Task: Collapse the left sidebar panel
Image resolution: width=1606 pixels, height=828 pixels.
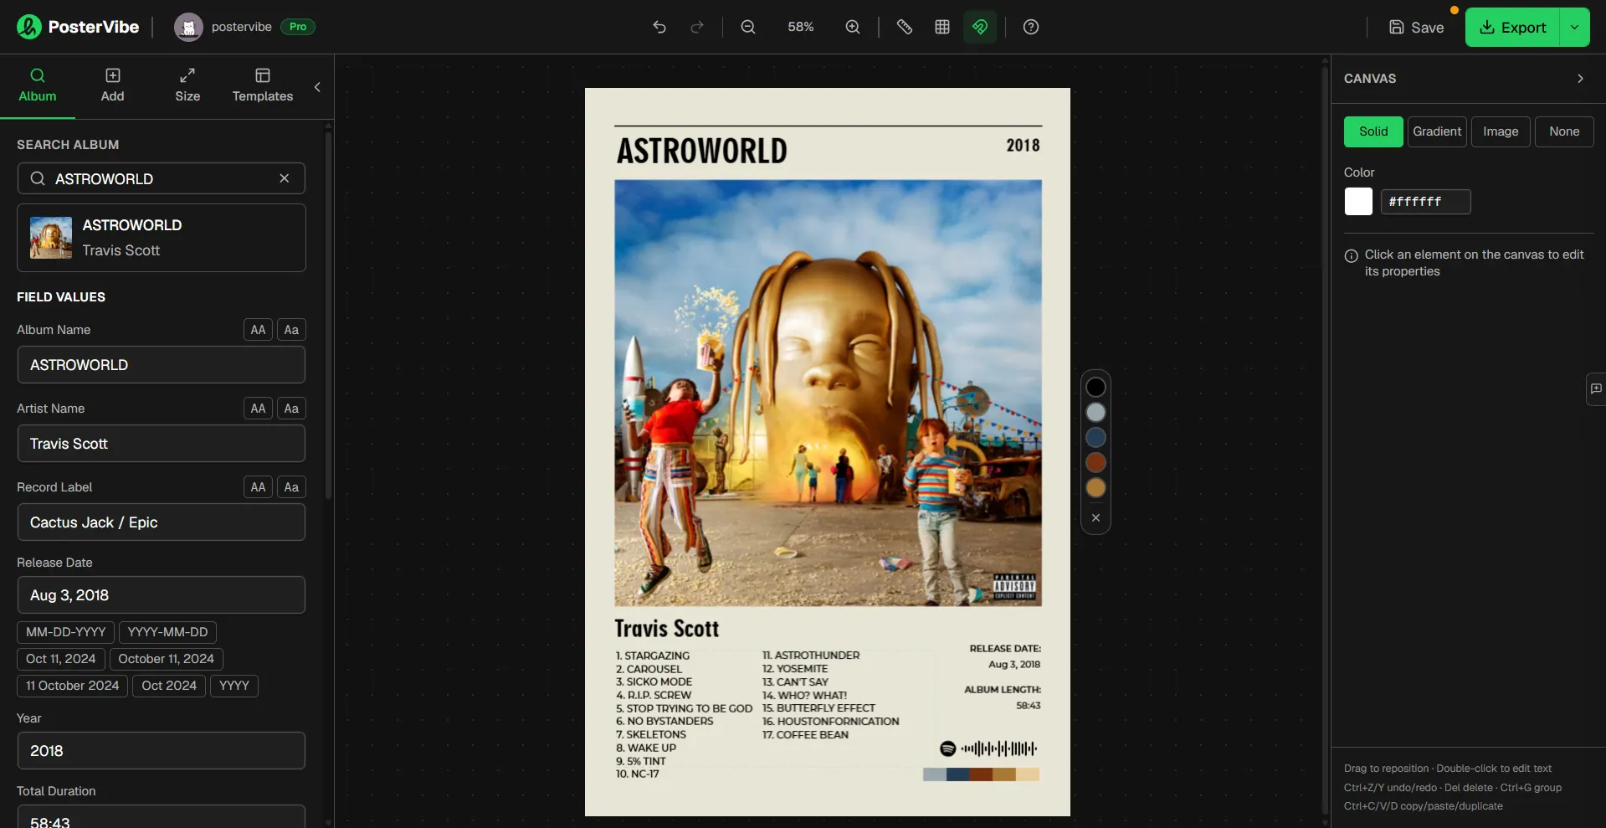Action: [317, 87]
